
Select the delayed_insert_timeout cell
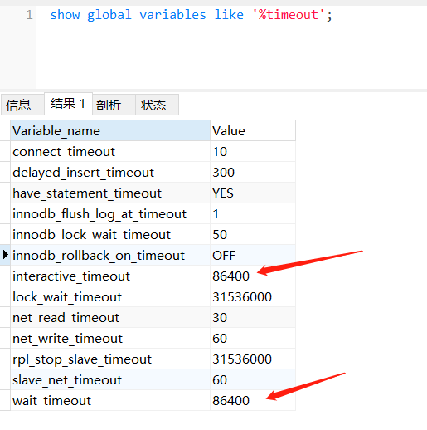(110, 172)
